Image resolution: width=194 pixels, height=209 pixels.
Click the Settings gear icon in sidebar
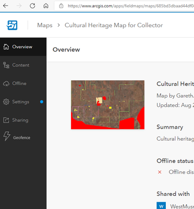(6, 102)
